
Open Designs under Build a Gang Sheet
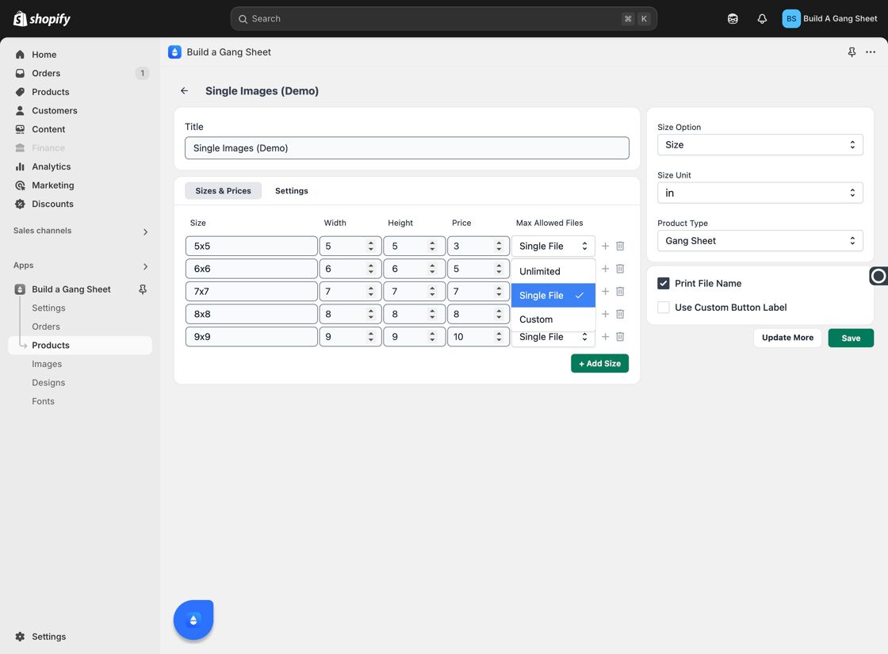[x=48, y=383]
